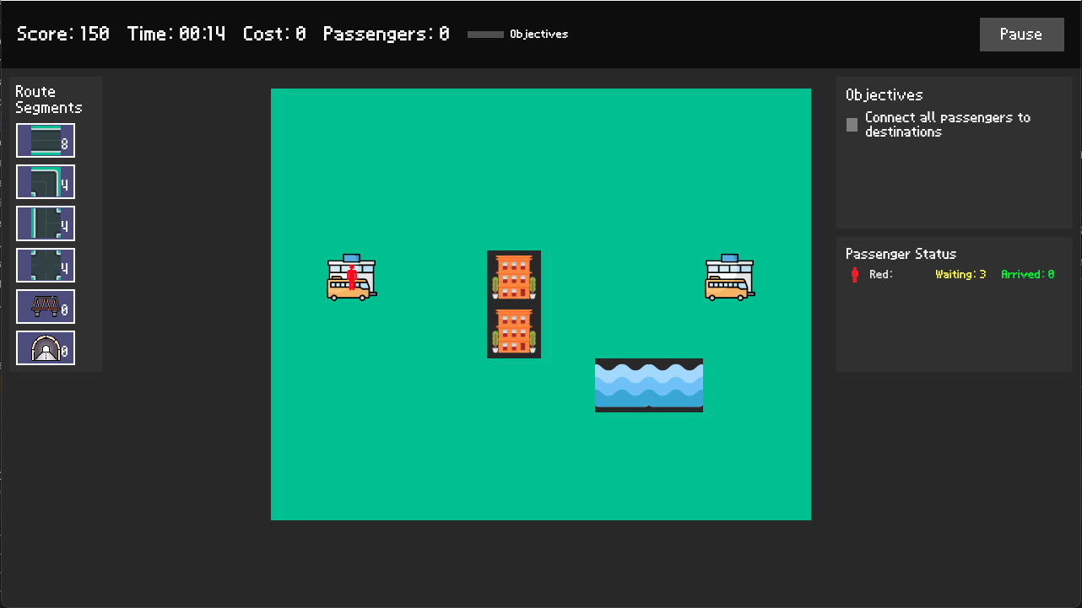Image resolution: width=1082 pixels, height=608 pixels.
Task: Click the 'Passenger Status' heading
Action: pyautogui.click(x=901, y=254)
